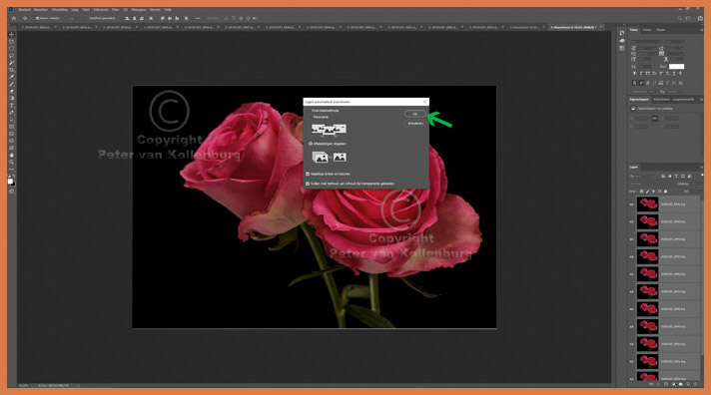
Task: Select Afbeeldingen stapelen radio option
Action: tap(328, 144)
